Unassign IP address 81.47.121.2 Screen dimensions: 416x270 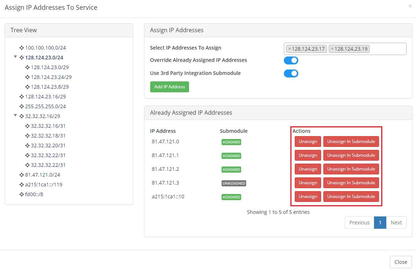[x=308, y=169]
